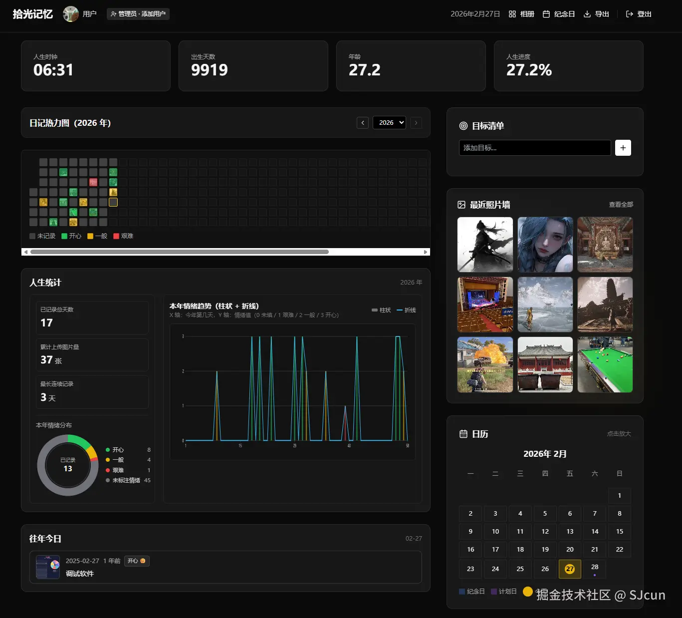Open 相册 album grid icon
The width and height of the screenshot is (682, 618).
click(x=512, y=14)
